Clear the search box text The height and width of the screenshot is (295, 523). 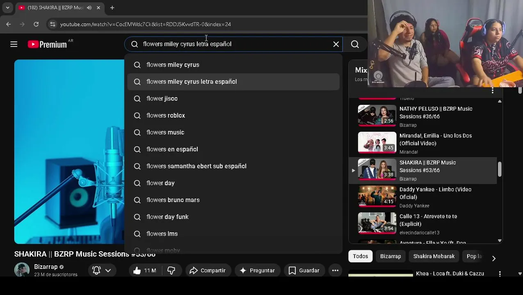pyautogui.click(x=336, y=44)
